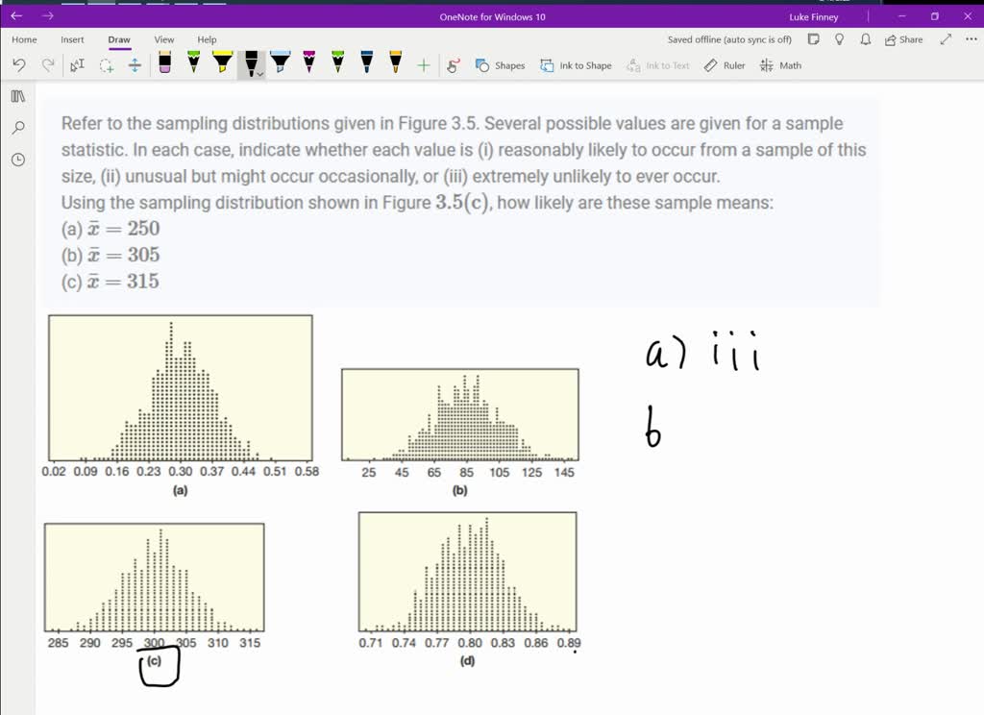Viewport: 984px width, 715px height.
Task: Add a new pen with plus icon
Action: click(x=423, y=64)
